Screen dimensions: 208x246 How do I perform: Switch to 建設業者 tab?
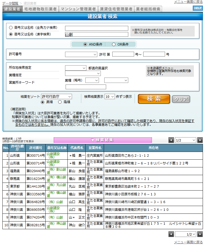tap(12, 9)
